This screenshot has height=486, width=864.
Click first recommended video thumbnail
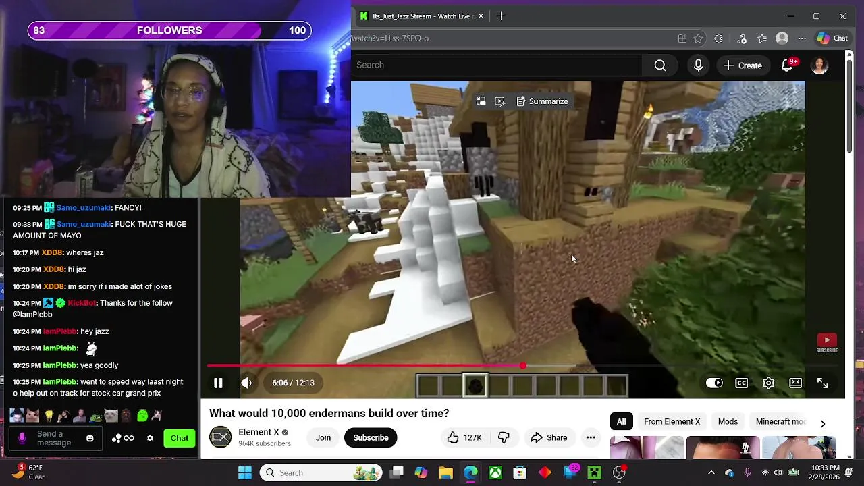tap(647, 448)
